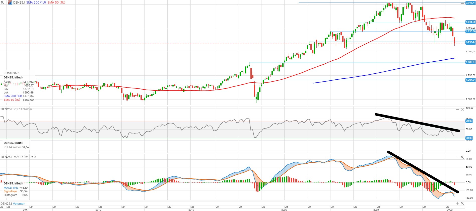Minimize the RSI 14 Wilder panel
Viewport: 476px width, 211px height.
pyautogui.click(x=458, y=110)
